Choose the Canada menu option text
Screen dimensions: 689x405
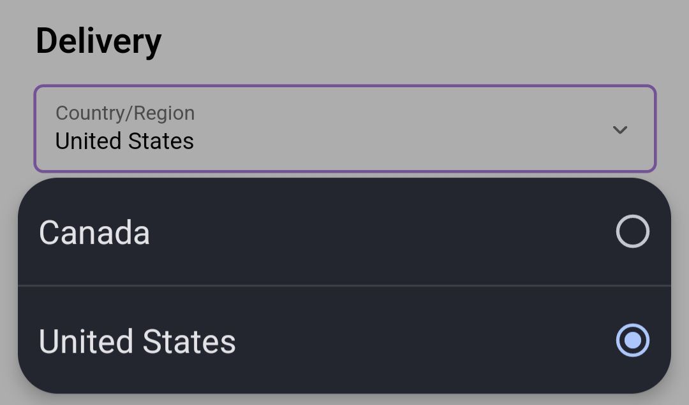pyautogui.click(x=94, y=232)
